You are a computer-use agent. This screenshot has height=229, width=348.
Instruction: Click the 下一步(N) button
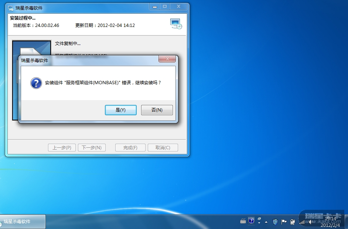pyautogui.click(x=92, y=148)
